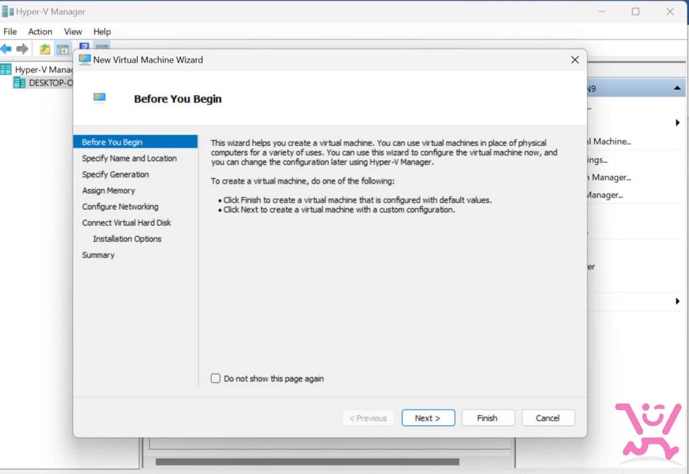
Task: Collapse the Actions pane section header arrow
Action: [677, 88]
